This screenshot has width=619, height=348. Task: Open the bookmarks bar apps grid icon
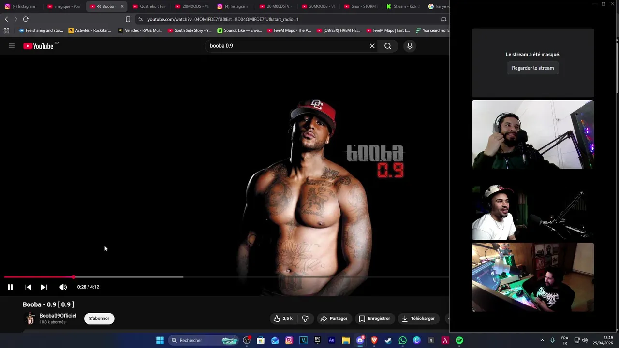tap(6, 30)
